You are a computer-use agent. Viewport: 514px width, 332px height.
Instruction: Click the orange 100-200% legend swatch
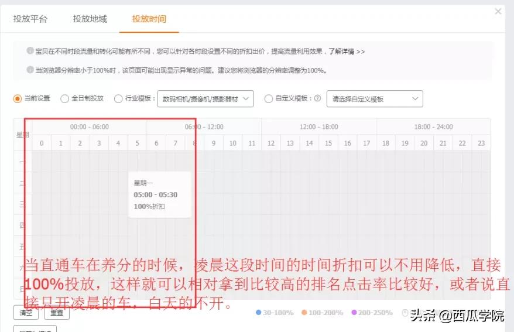(304, 312)
